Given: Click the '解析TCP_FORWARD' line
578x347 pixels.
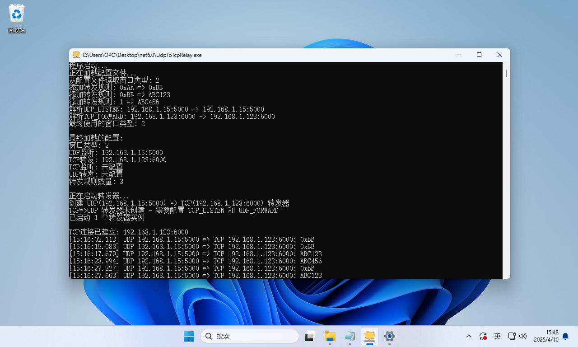Looking at the screenshot, I should point(172,117).
